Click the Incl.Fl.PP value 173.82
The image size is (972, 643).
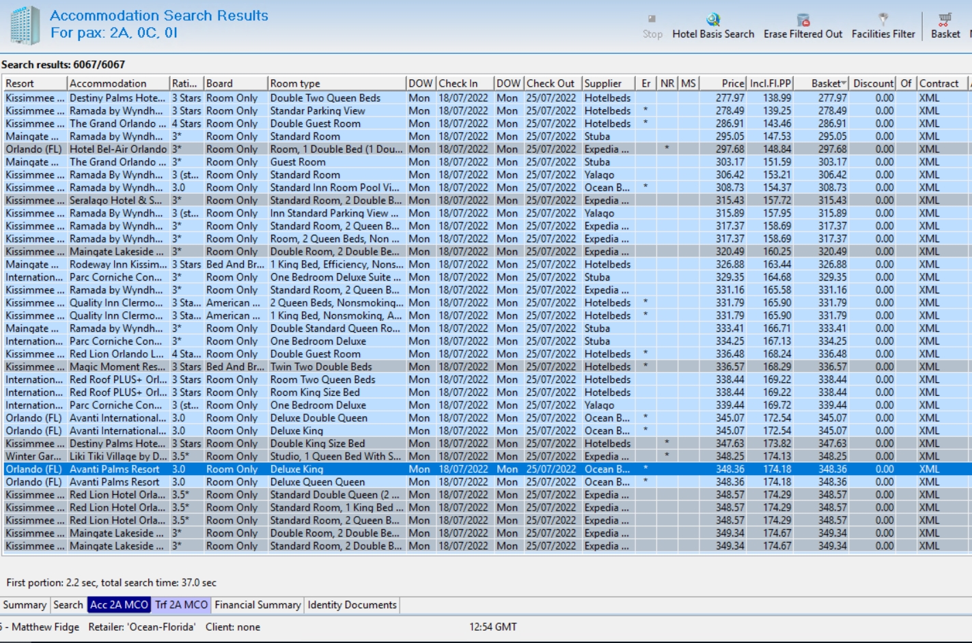click(x=777, y=444)
